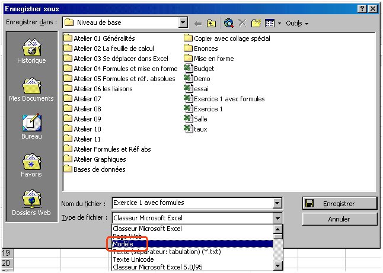This screenshot has height=273, width=383.
Task: Select the 'Atelier 10' folder
Action: click(82, 129)
